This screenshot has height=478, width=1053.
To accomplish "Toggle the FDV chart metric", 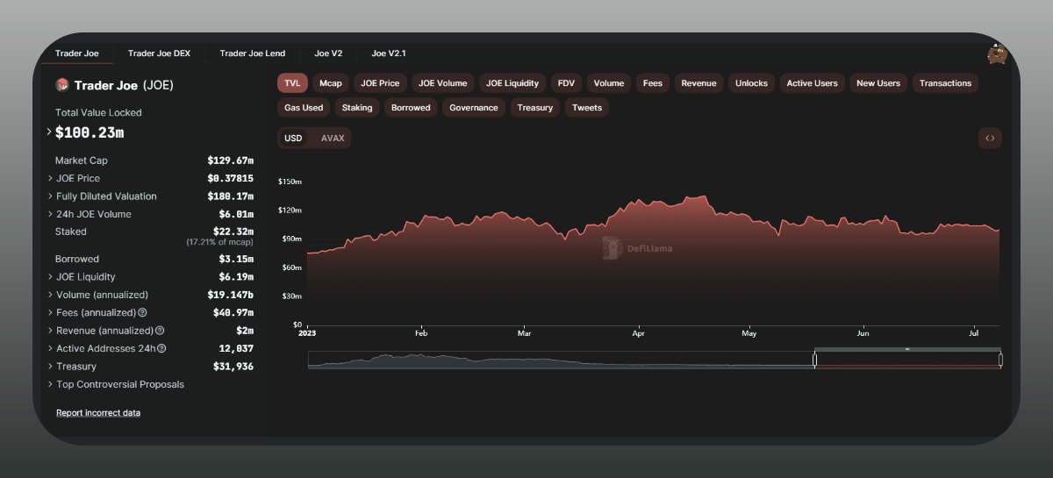I will [566, 83].
